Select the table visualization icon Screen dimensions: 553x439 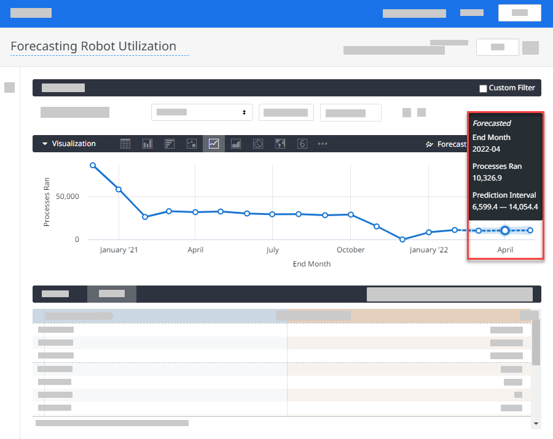125,144
